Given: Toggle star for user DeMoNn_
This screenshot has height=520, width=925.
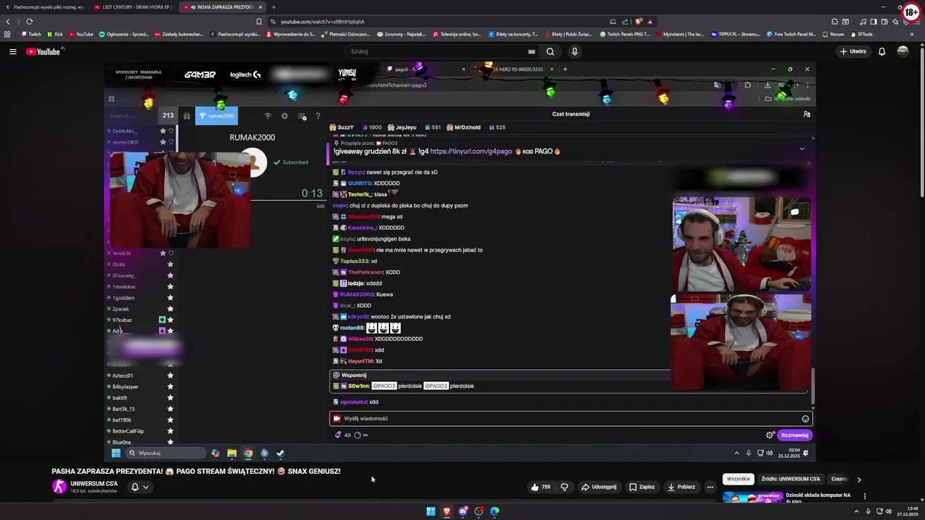Looking at the screenshot, I should click(163, 131).
